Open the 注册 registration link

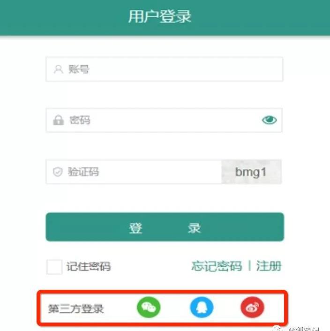coord(269,266)
